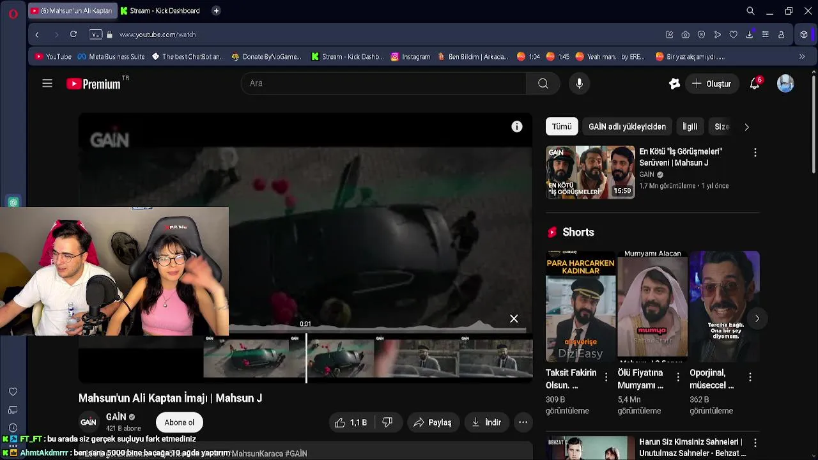818x460 pixels.
Task: Open options for Taksit Fakirin short
Action: [606, 378]
